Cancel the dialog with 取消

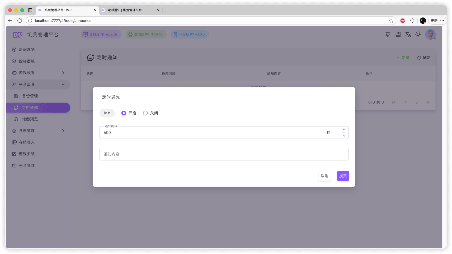pos(324,176)
